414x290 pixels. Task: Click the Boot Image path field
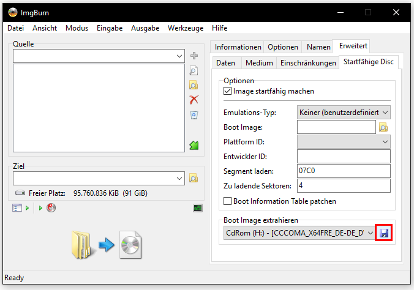(x=336, y=127)
